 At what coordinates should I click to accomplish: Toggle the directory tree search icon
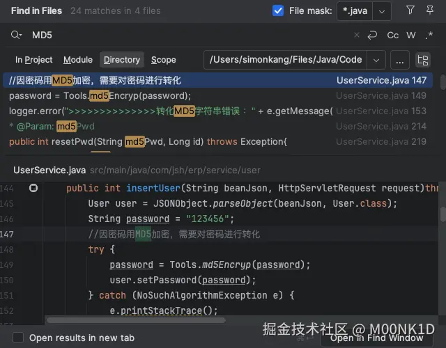pos(423,60)
